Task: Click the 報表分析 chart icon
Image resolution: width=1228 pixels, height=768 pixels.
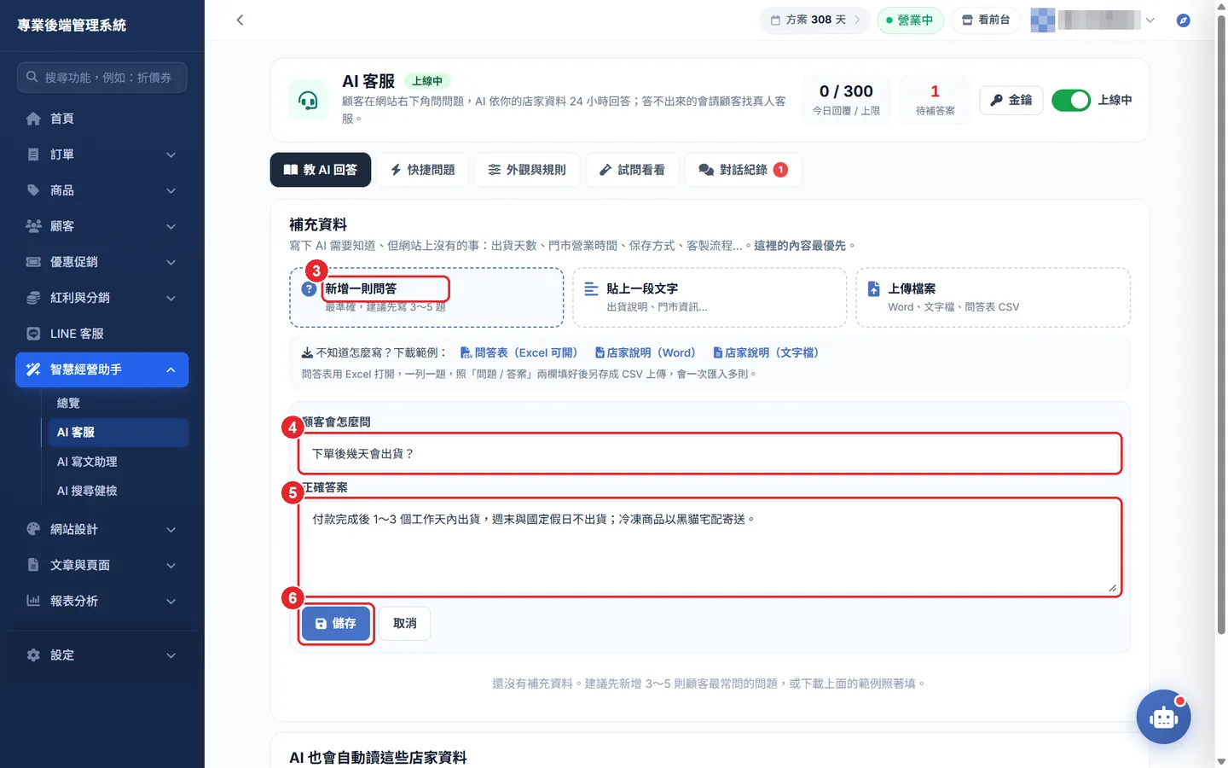Action: coord(33,601)
